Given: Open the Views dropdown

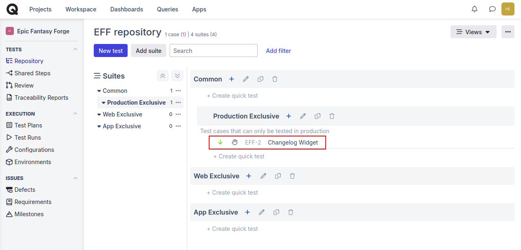Looking at the screenshot, I should point(473,32).
